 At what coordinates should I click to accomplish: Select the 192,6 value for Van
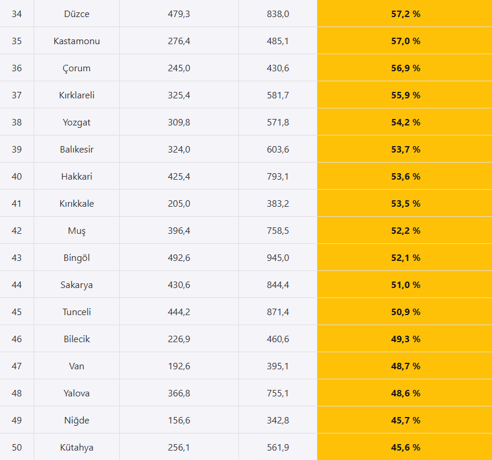point(179,366)
